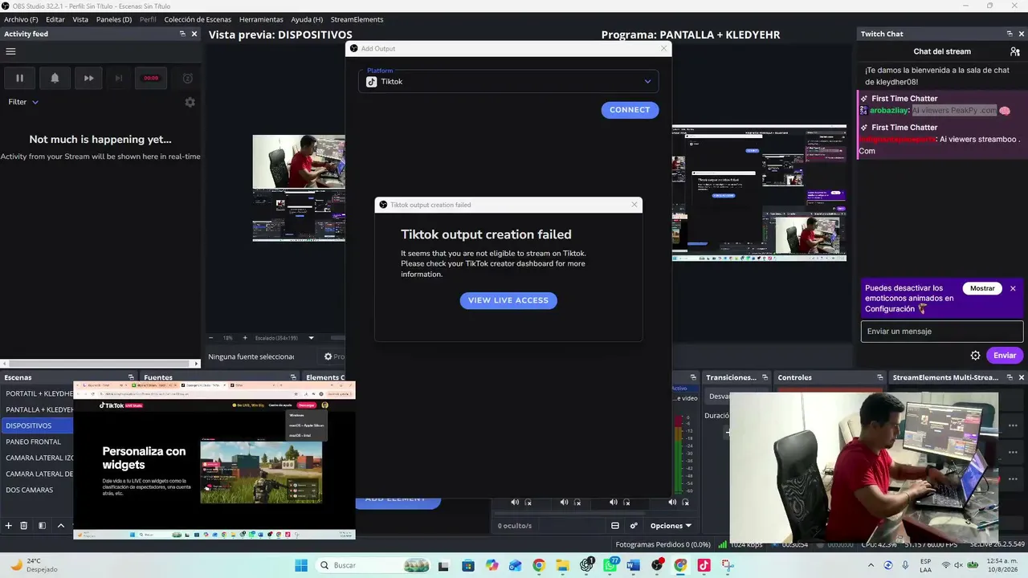Screen dimensions: 1028x578
Task: Send chat message with Enviar button
Action: pos(1005,356)
